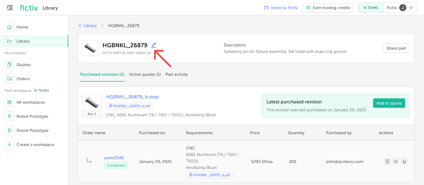Image resolution: width=424 pixels, height=185 pixels.
Task: Go back to Library via breadcrumb chevron
Action: (80, 26)
